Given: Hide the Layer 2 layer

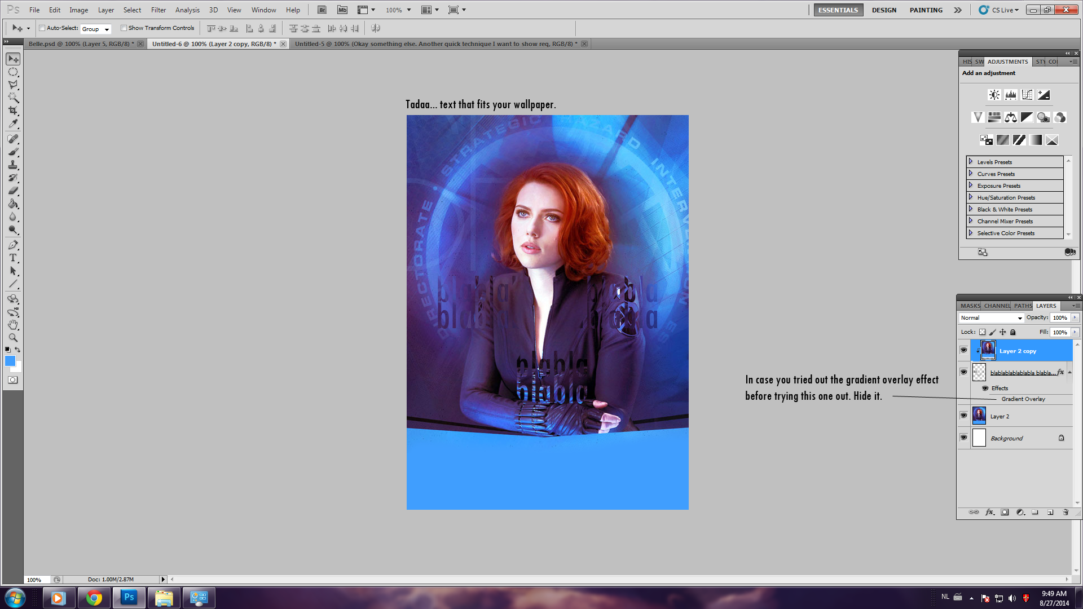Looking at the screenshot, I should tap(963, 416).
